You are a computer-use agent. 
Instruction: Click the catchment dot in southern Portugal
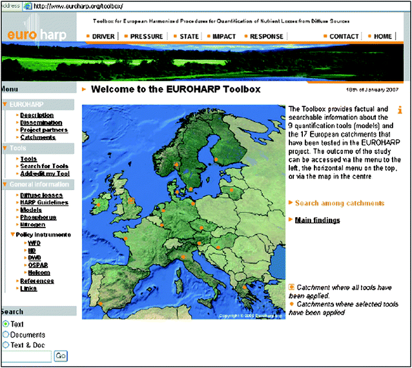[100, 304]
